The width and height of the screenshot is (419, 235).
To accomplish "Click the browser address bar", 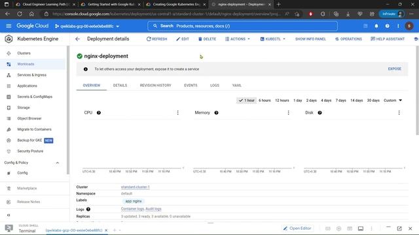I will tap(166, 14).
